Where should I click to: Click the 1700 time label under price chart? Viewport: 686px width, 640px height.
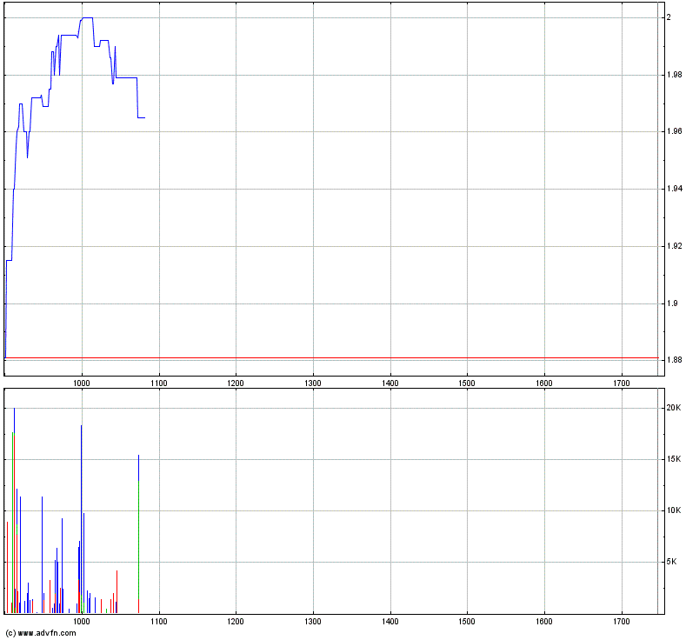(x=621, y=383)
